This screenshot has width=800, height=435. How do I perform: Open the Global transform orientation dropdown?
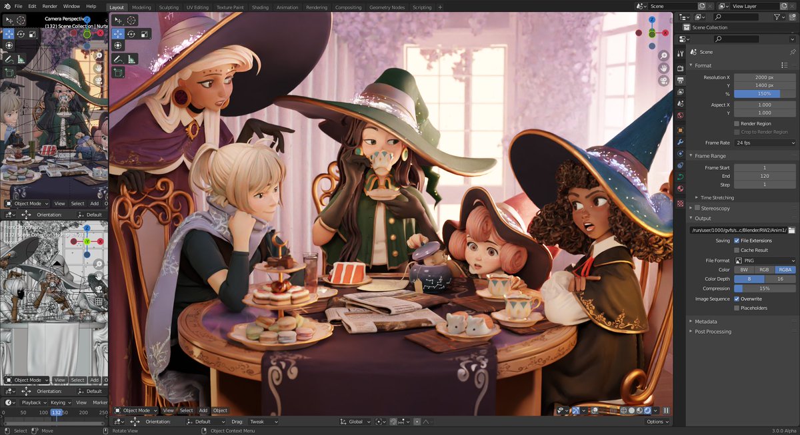(355, 422)
